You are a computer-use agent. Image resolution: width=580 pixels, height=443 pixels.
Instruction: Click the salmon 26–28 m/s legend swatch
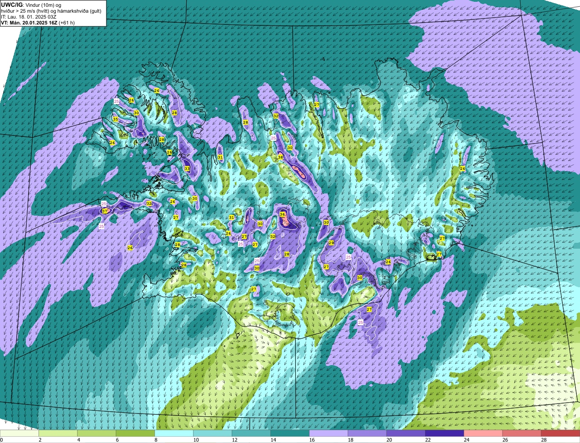(522, 433)
